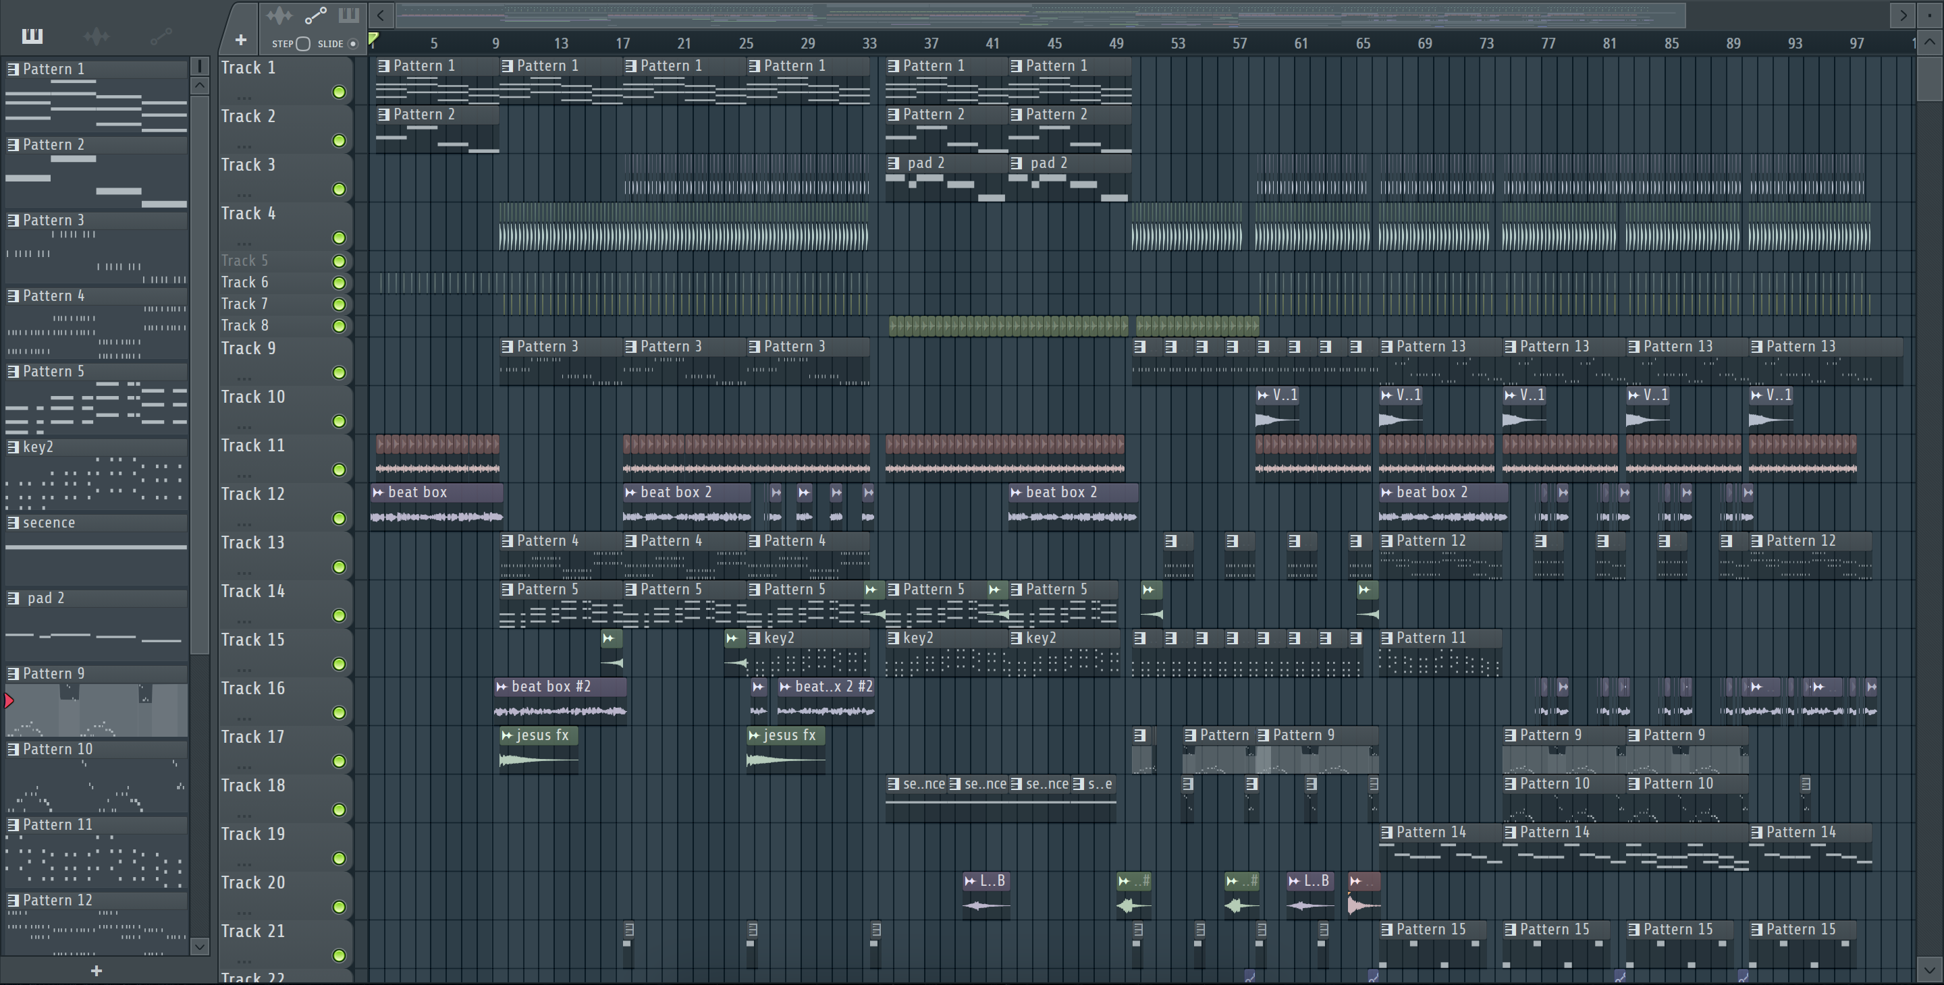Screen dimensions: 1944x985
Task: Click the Track 15 header label
Action: tap(253, 640)
